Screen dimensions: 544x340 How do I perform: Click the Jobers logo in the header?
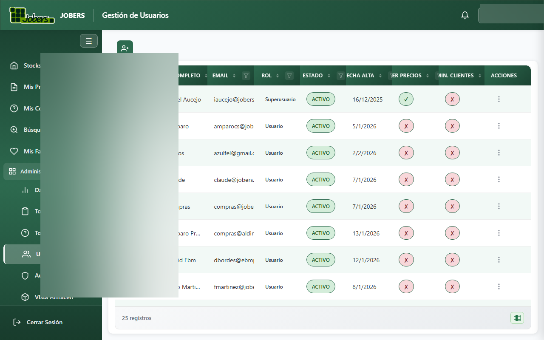point(32,14)
